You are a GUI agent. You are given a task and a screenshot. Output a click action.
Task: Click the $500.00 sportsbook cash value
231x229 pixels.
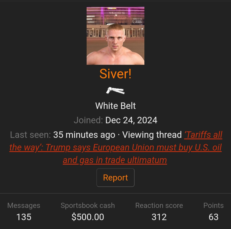coord(88,217)
